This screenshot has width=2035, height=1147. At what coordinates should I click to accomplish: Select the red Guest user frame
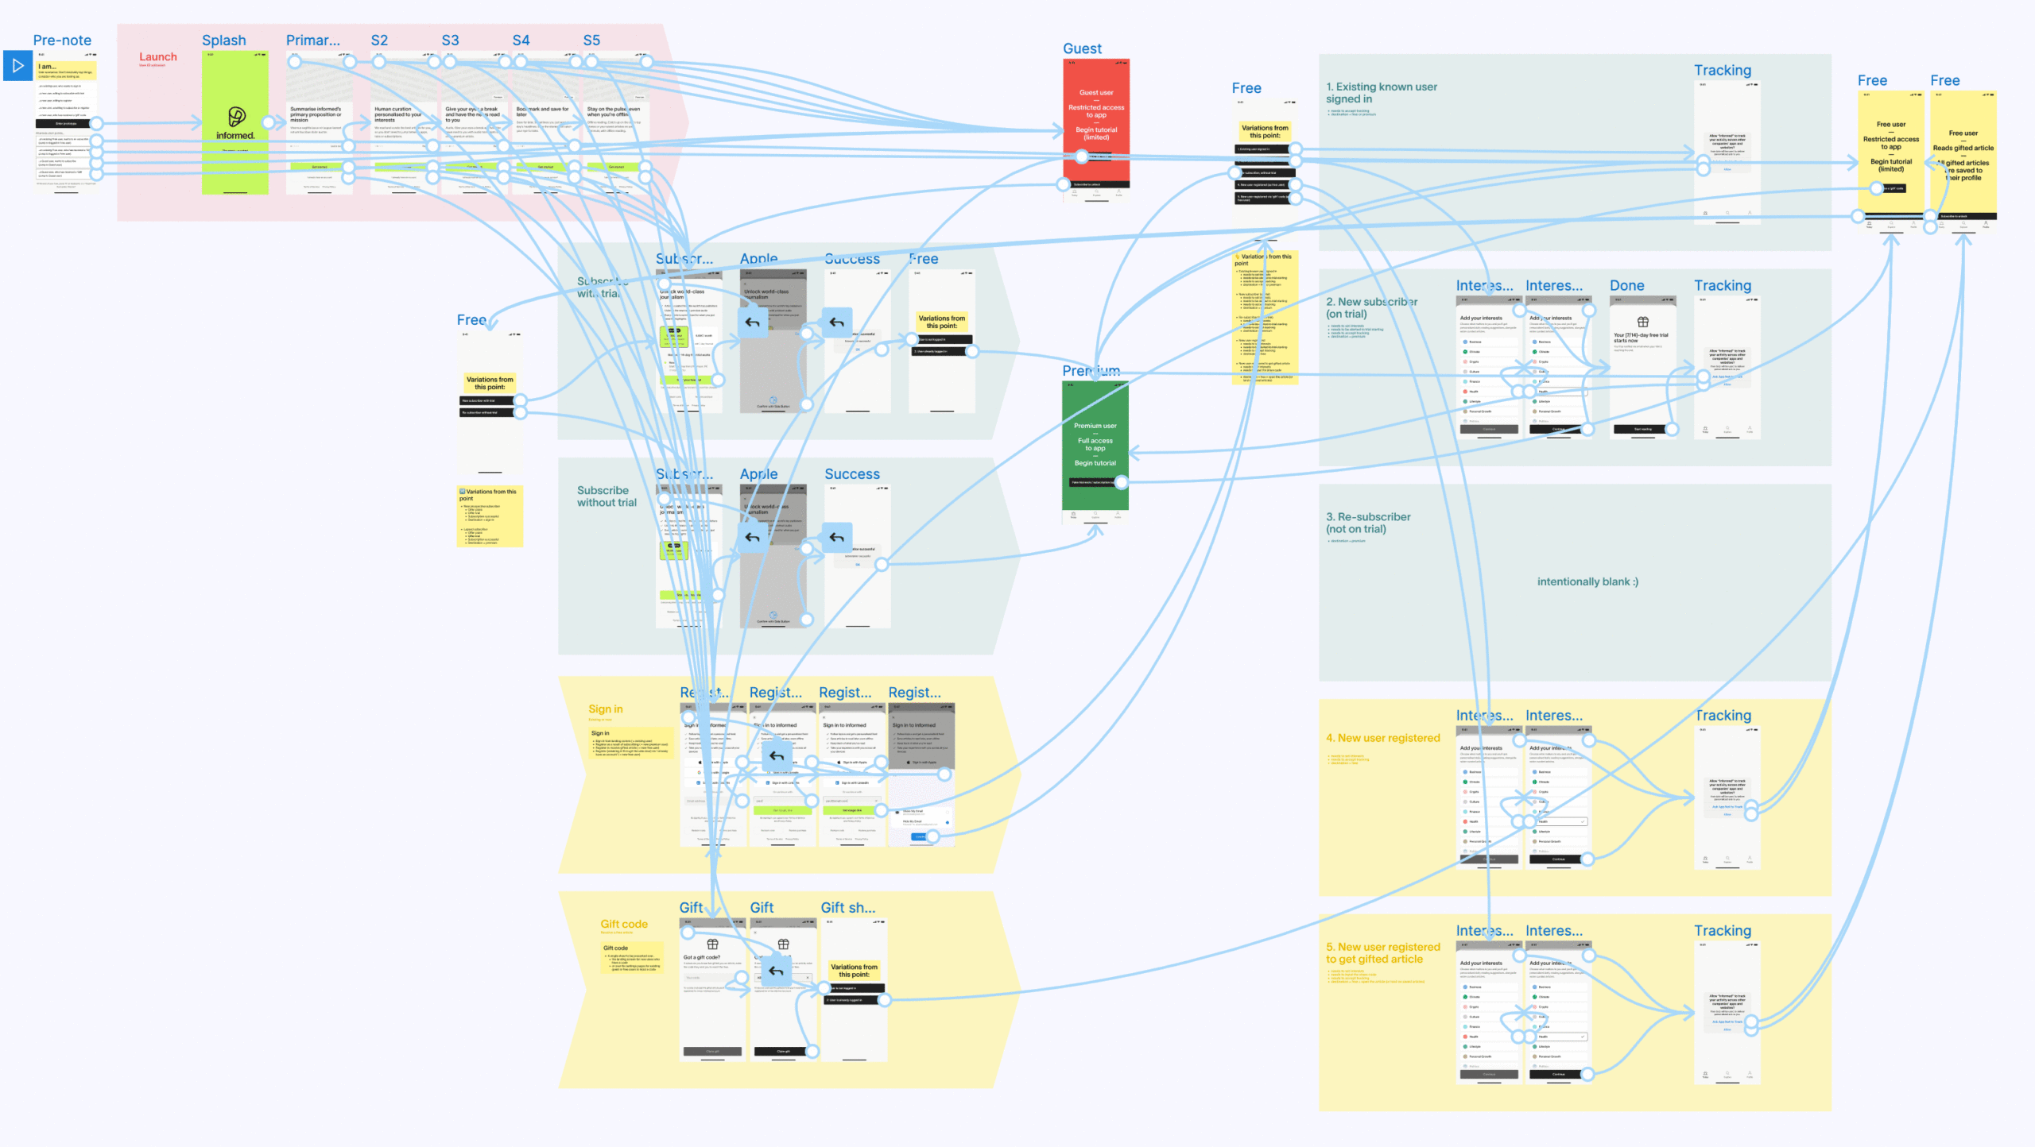(1096, 131)
